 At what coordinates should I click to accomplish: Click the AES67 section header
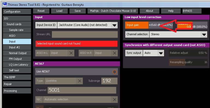point(76,64)
